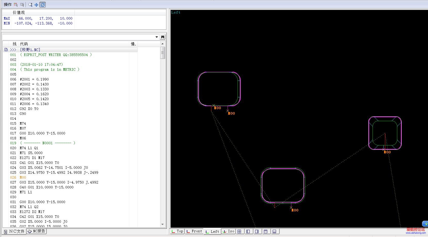428x237 pixels.
Task: Select the [牧野1.NC] file row
Action: (x=70, y=50)
